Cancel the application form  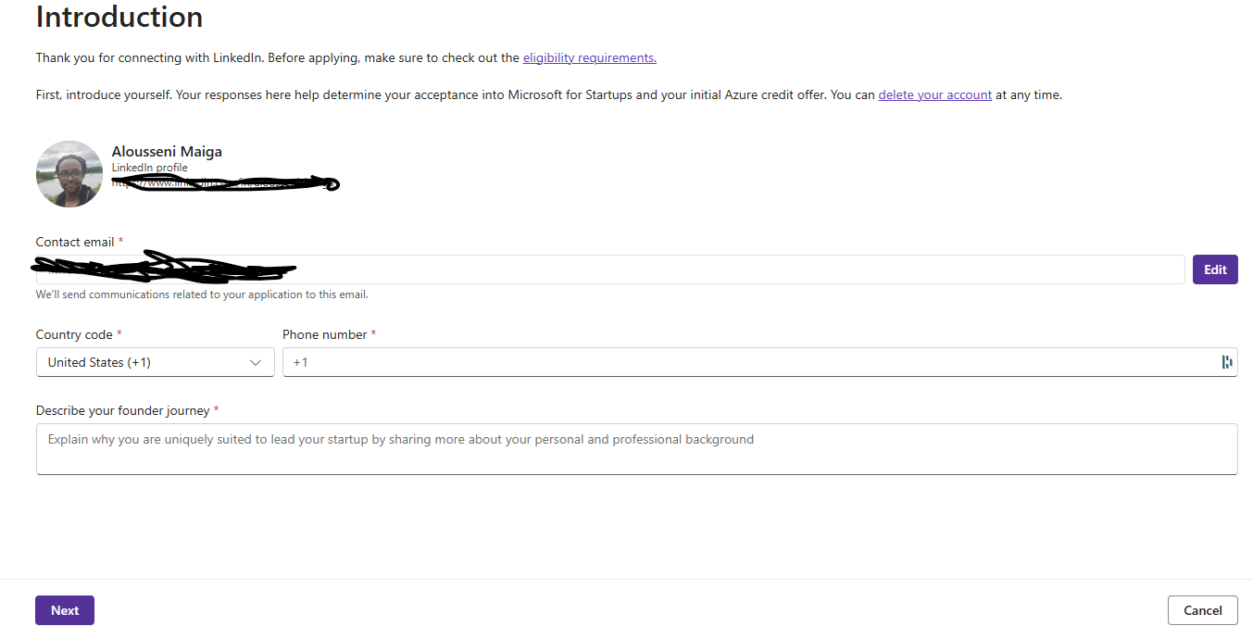(1203, 610)
